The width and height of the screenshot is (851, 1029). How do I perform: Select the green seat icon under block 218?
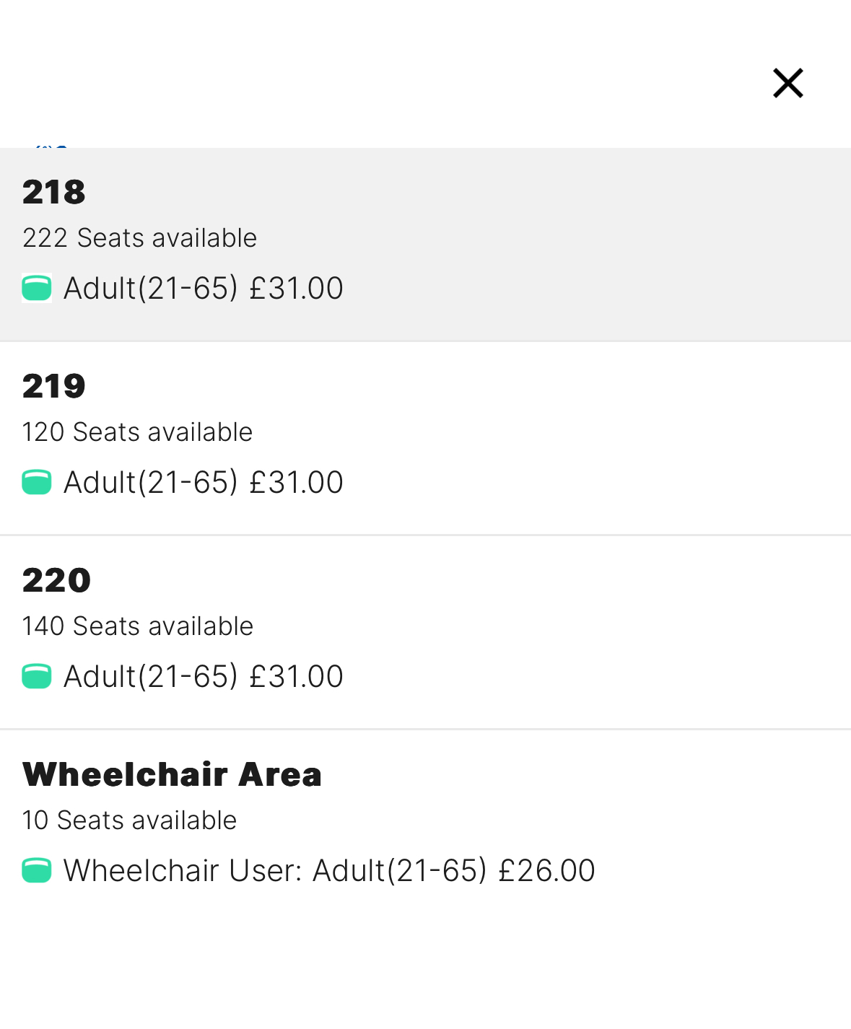click(37, 288)
